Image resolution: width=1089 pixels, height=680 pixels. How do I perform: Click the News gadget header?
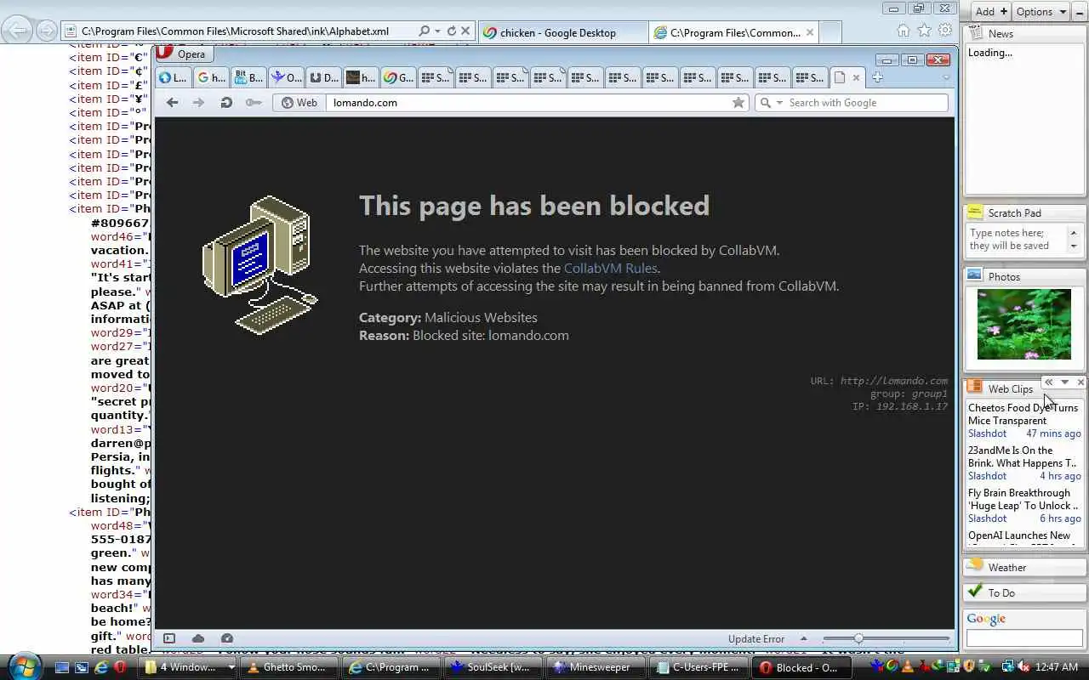[x=1024, y=34]
